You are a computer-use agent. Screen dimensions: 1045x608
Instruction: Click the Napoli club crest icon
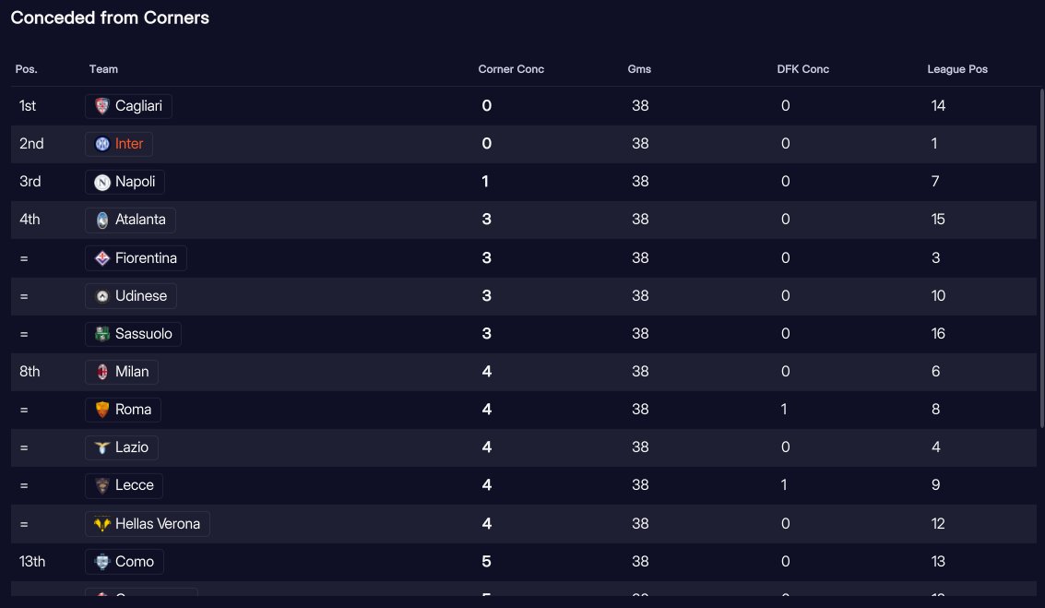tap(102, 183)
